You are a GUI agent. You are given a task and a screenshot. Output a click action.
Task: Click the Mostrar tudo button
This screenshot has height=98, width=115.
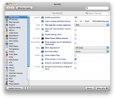[x=24, y=8]
